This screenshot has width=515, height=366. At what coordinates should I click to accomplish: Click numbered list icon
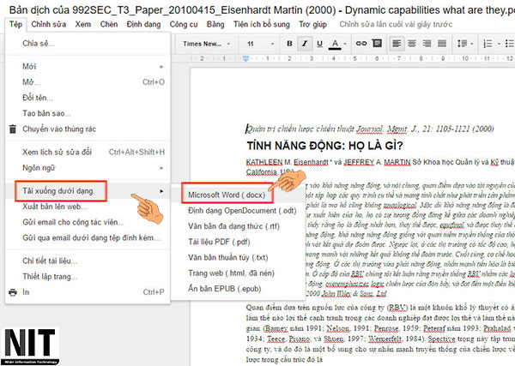point(488,44)
